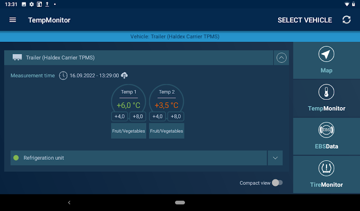Tap Fruit/Vegetables label under Temp 1
The width and height of the screenshot is (360, 211).
click(x=129, y=131)
